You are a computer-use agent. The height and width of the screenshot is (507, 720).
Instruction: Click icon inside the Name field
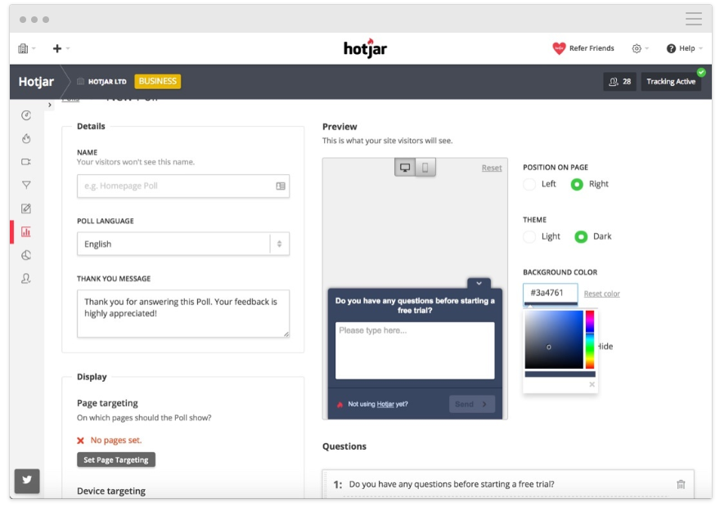tap(281, 186)
